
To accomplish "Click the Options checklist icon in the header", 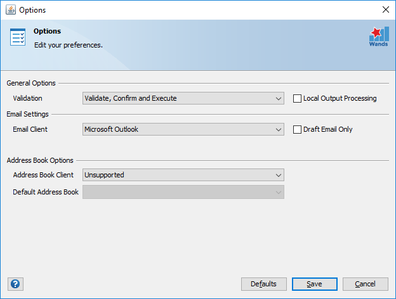I will (18, 37).
